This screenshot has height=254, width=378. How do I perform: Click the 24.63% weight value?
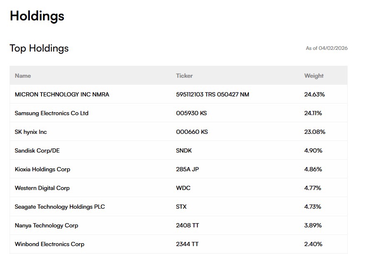click(314, 94)
